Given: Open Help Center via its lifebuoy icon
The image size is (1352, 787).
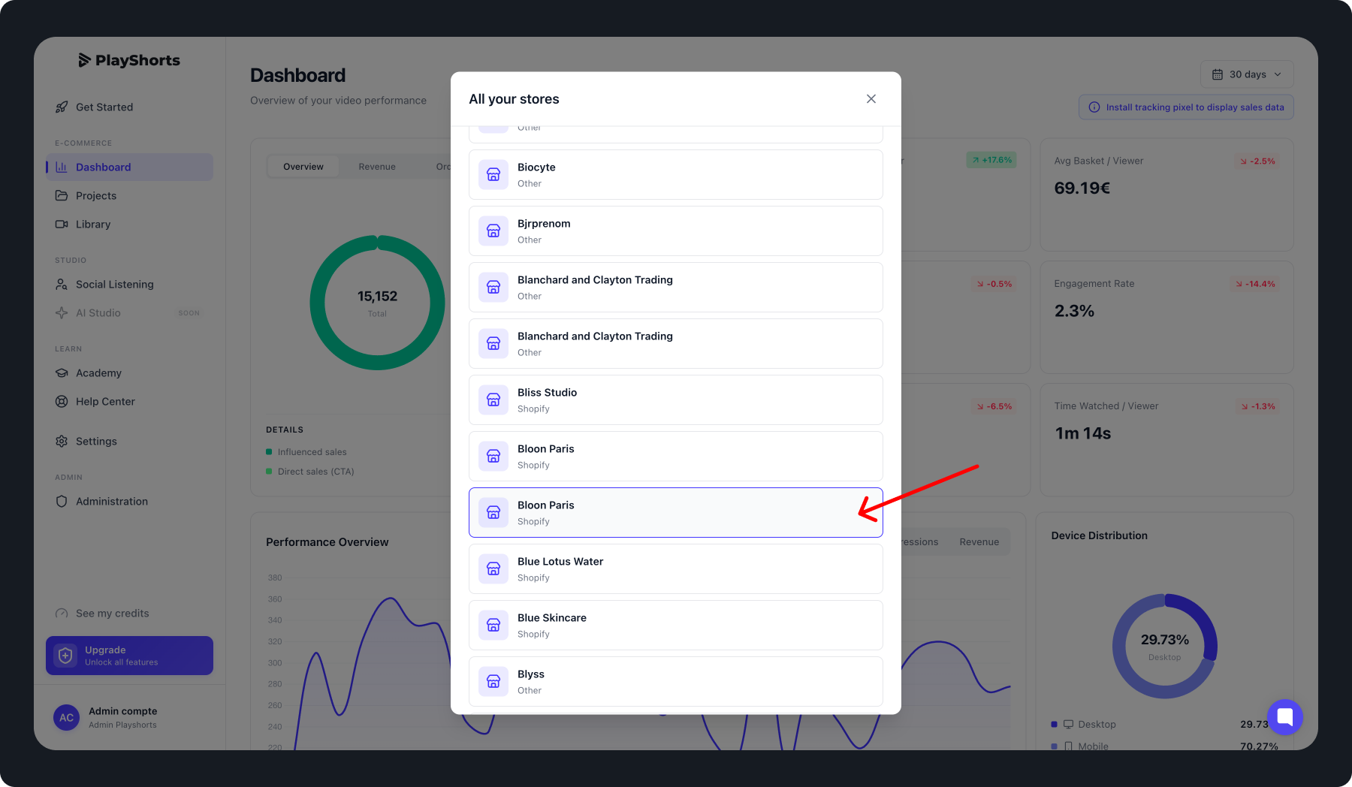Looking at the screenshot, I should [62, 402].
